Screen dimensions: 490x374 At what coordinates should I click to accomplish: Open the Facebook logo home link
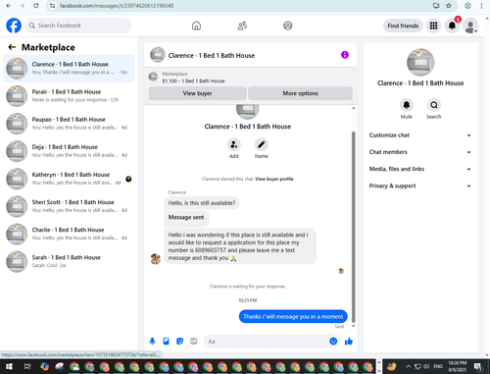point(14,26)
